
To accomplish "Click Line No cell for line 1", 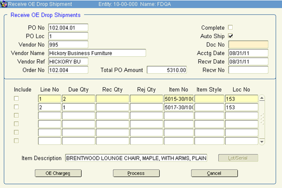I will 49,99.
